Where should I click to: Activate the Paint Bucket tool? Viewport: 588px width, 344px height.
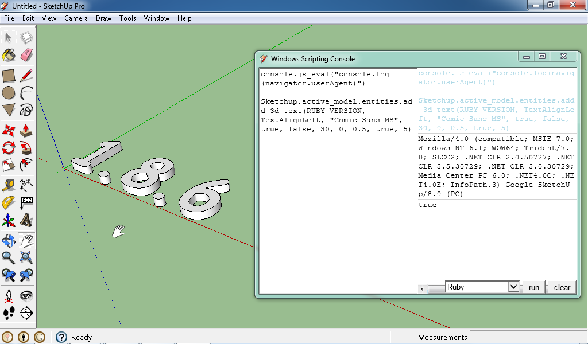(9, 56)
